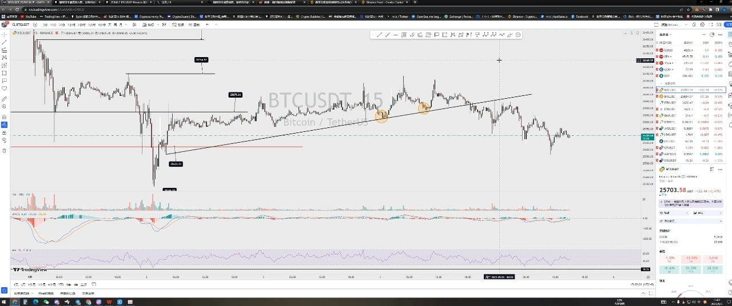
Task: Open the go-to-date calendar icon beside ranges
Action: click(x=94, y=284)
